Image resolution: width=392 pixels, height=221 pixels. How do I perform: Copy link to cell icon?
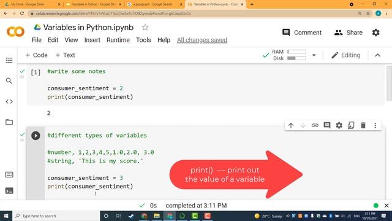point(315,125)
